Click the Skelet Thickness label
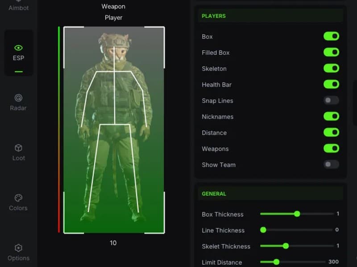The height and width of the screenshot is (267, 357). point(226,247)
